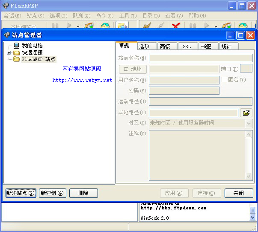
Task: Switch to the 书签 tab
Action: [x=208, y=46]
